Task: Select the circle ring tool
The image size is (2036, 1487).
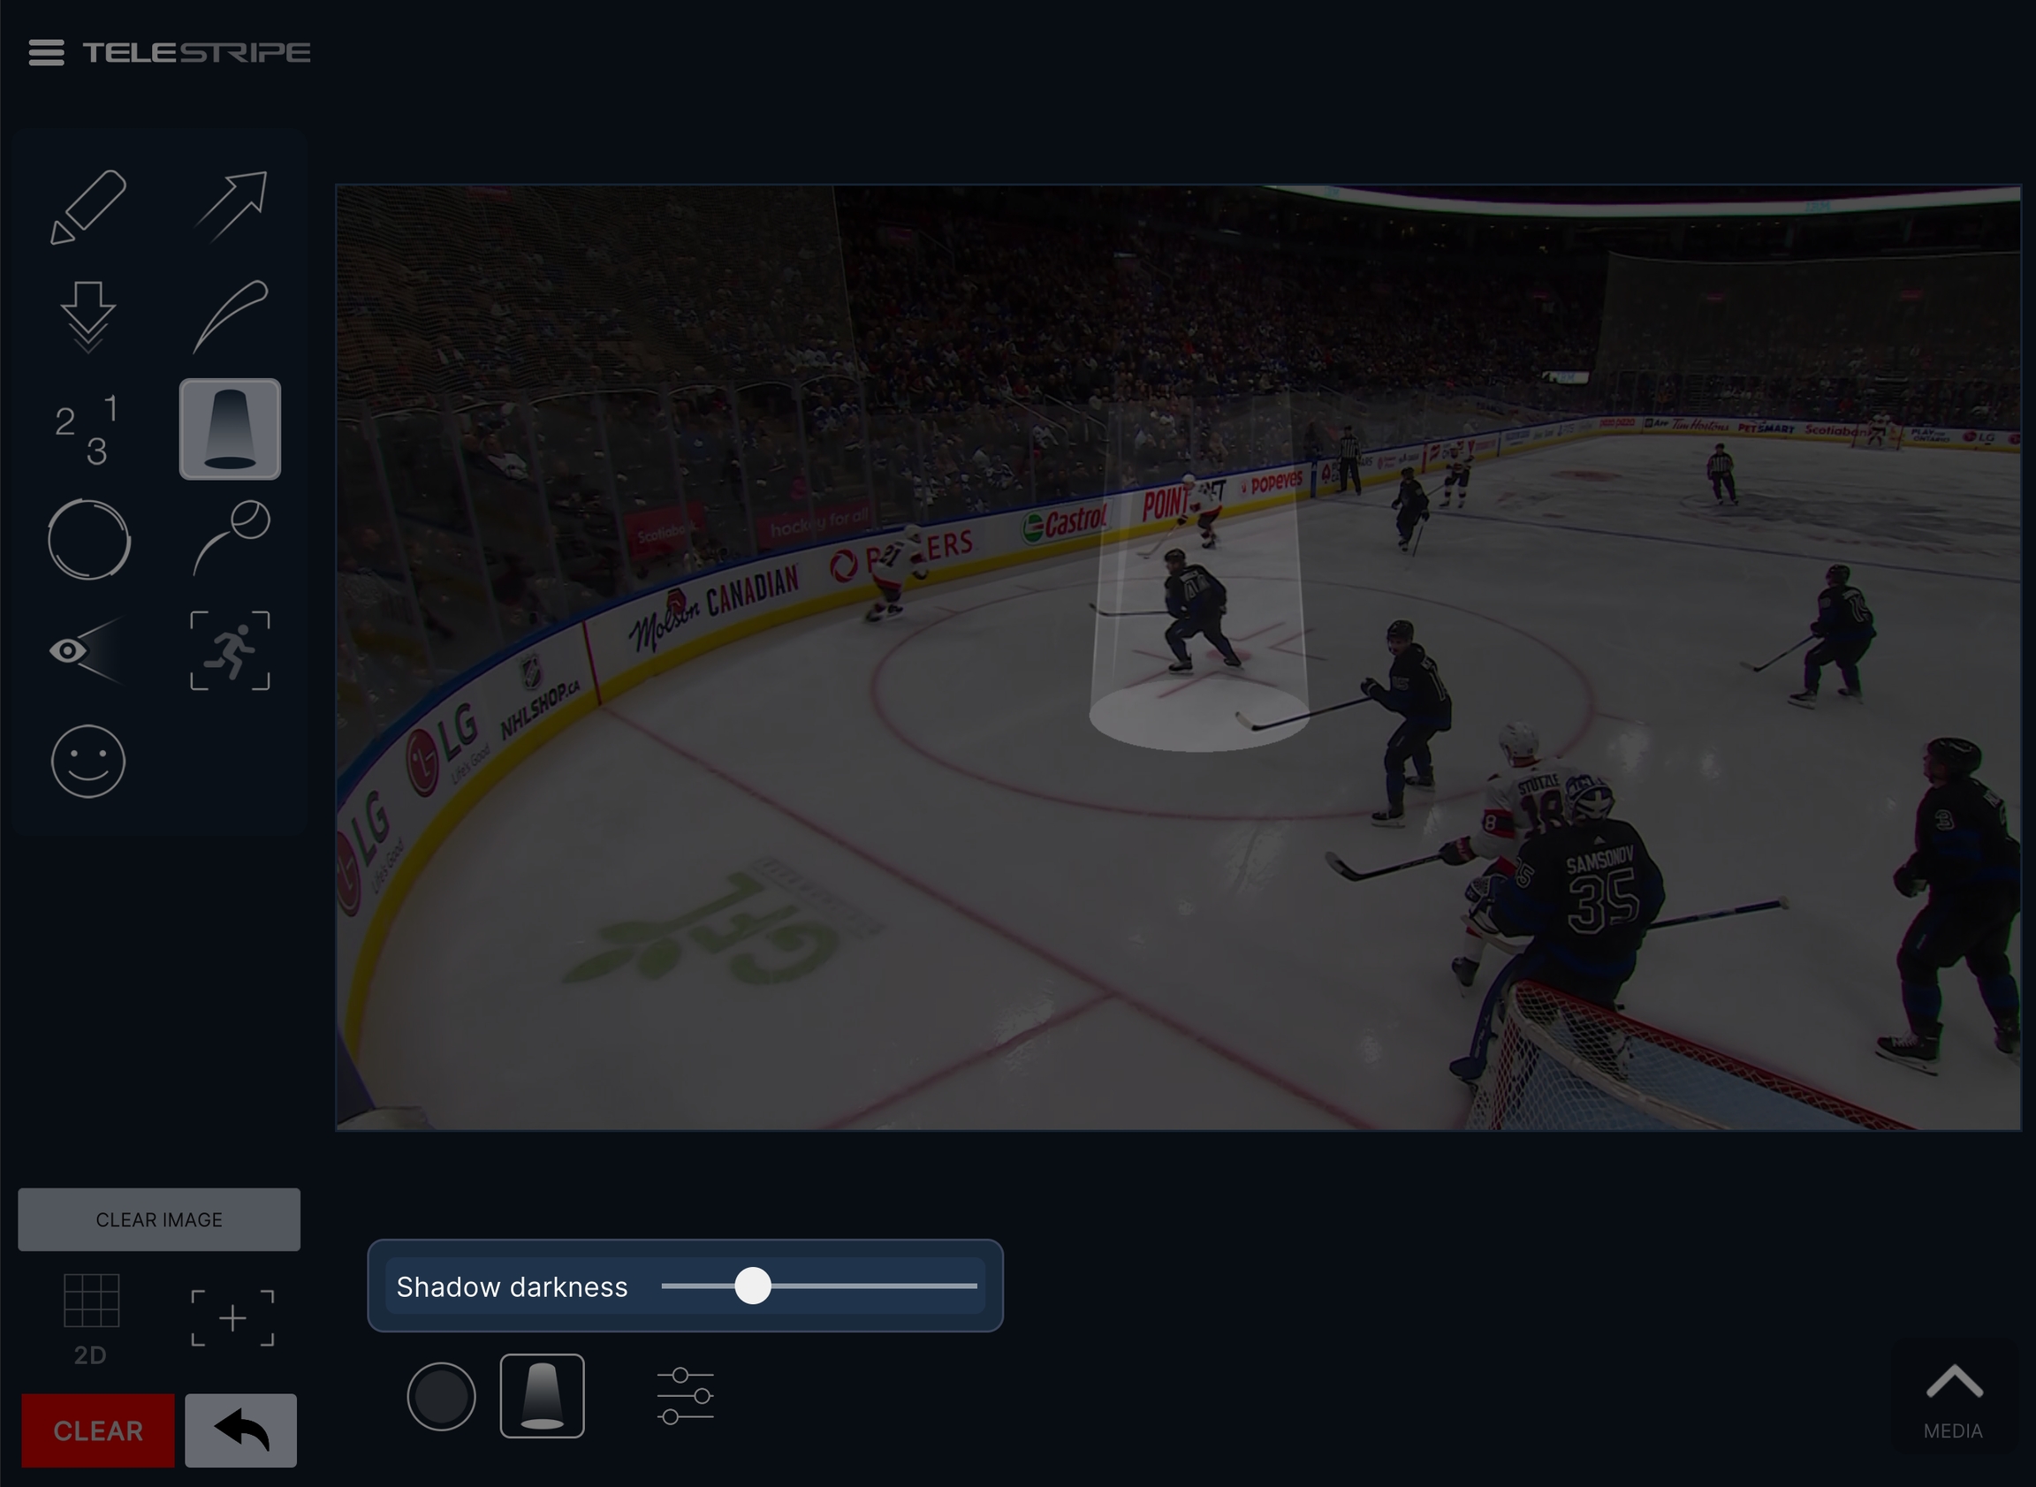Action: [x=88, y=540]
